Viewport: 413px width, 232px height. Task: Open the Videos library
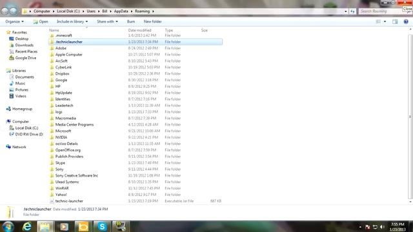17,96
